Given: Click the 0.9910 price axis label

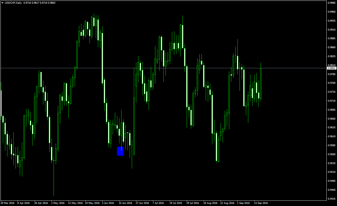Looking at the screenshot, I should [332, 30].
